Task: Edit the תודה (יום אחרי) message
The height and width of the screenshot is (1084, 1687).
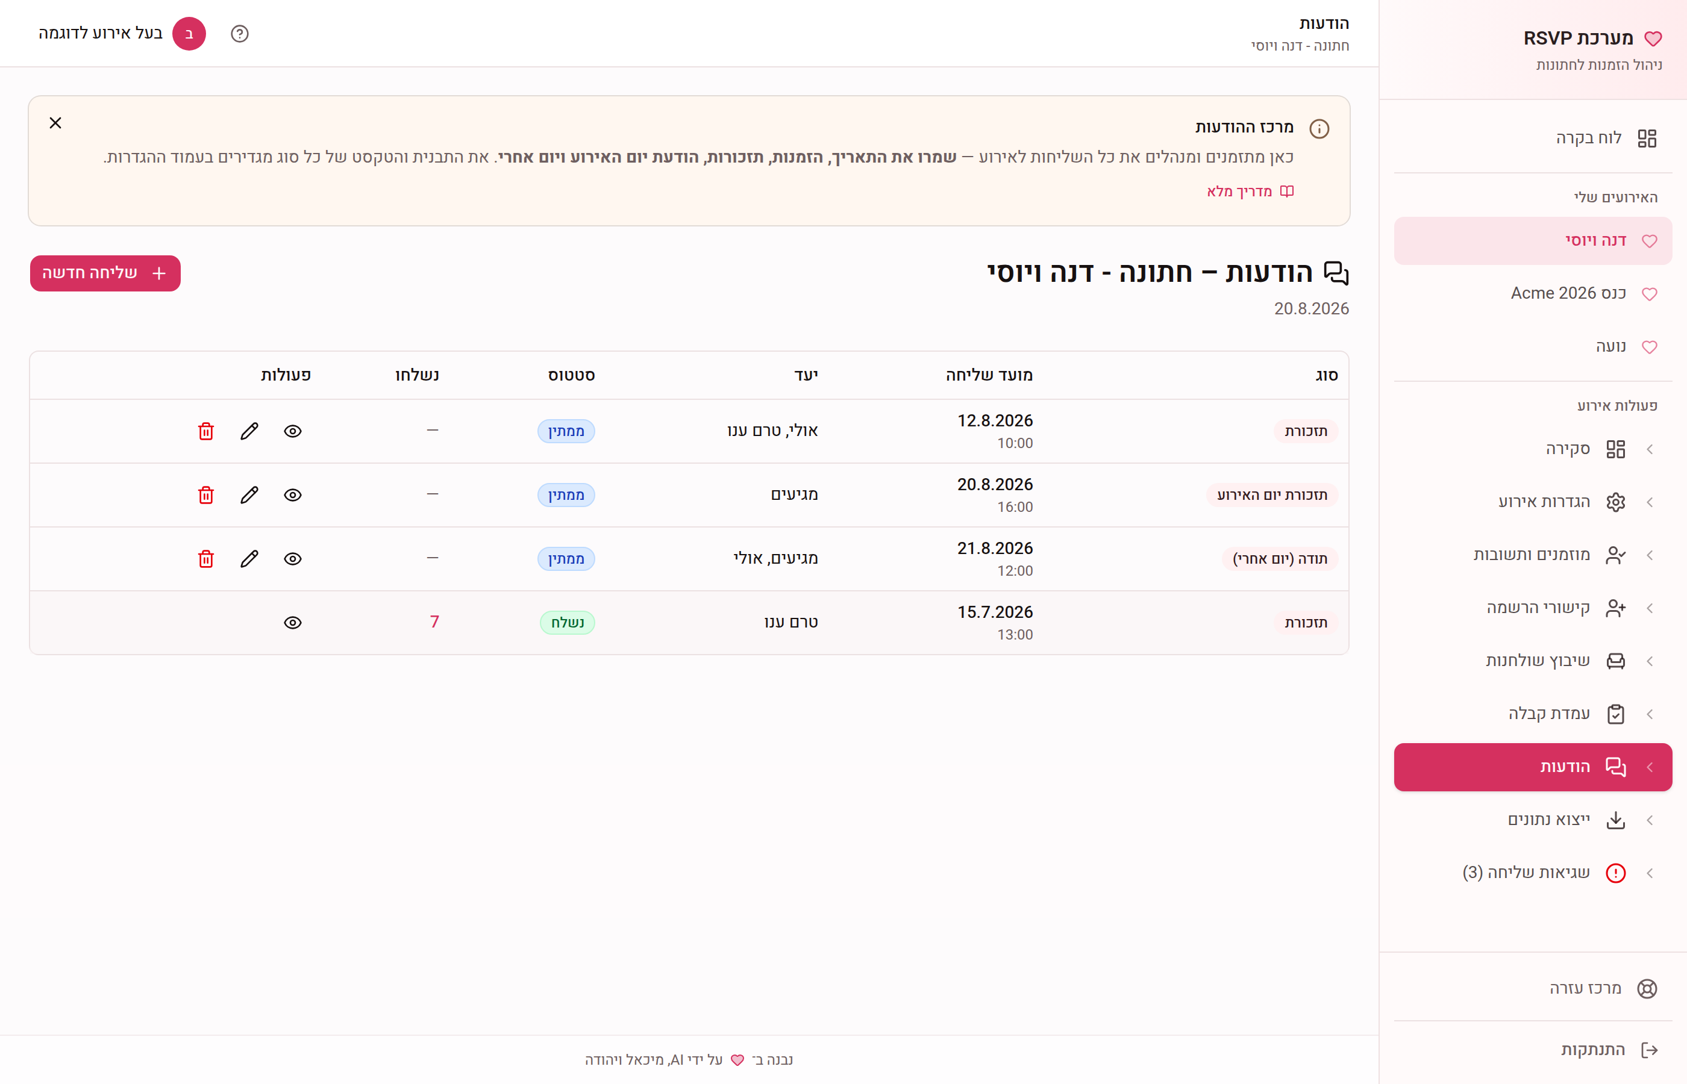Action: [249, 559]
